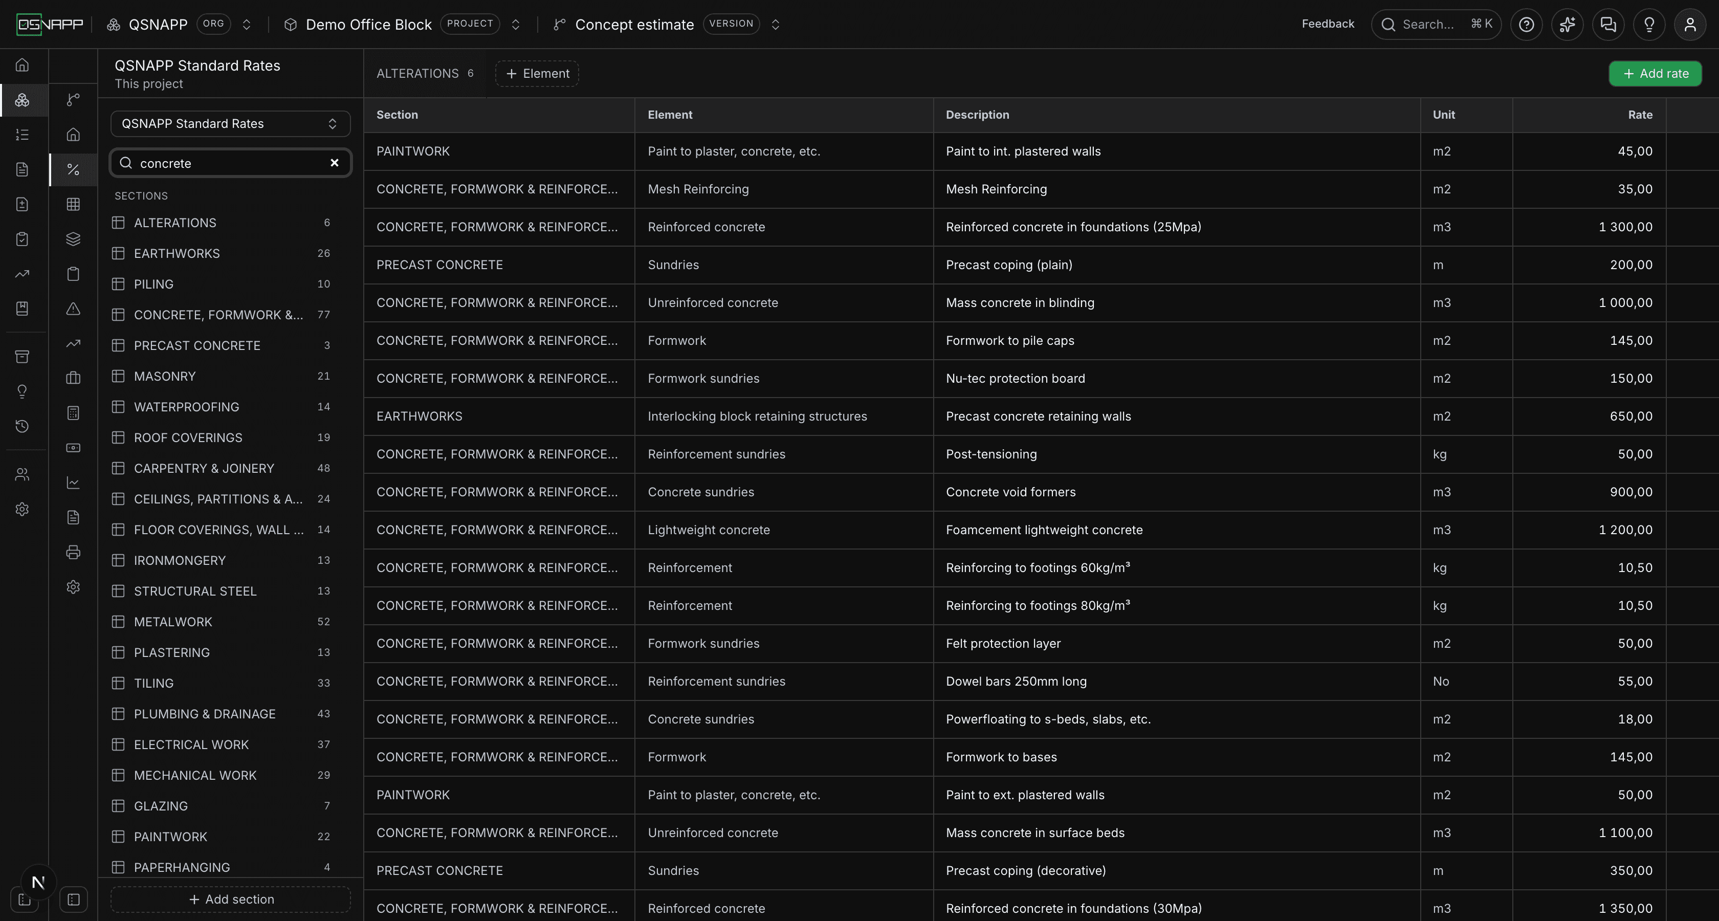This screenshot has height=921, width=1719.
Task: Click the sections search field containing concrete
Action: 230,163
